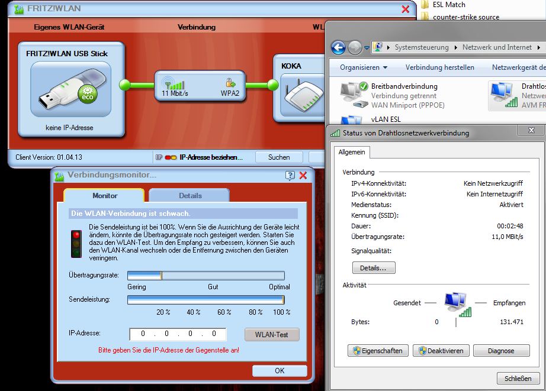Click Schließen in the Status dialog
The image size is (546, 391).
click(518, 379)
